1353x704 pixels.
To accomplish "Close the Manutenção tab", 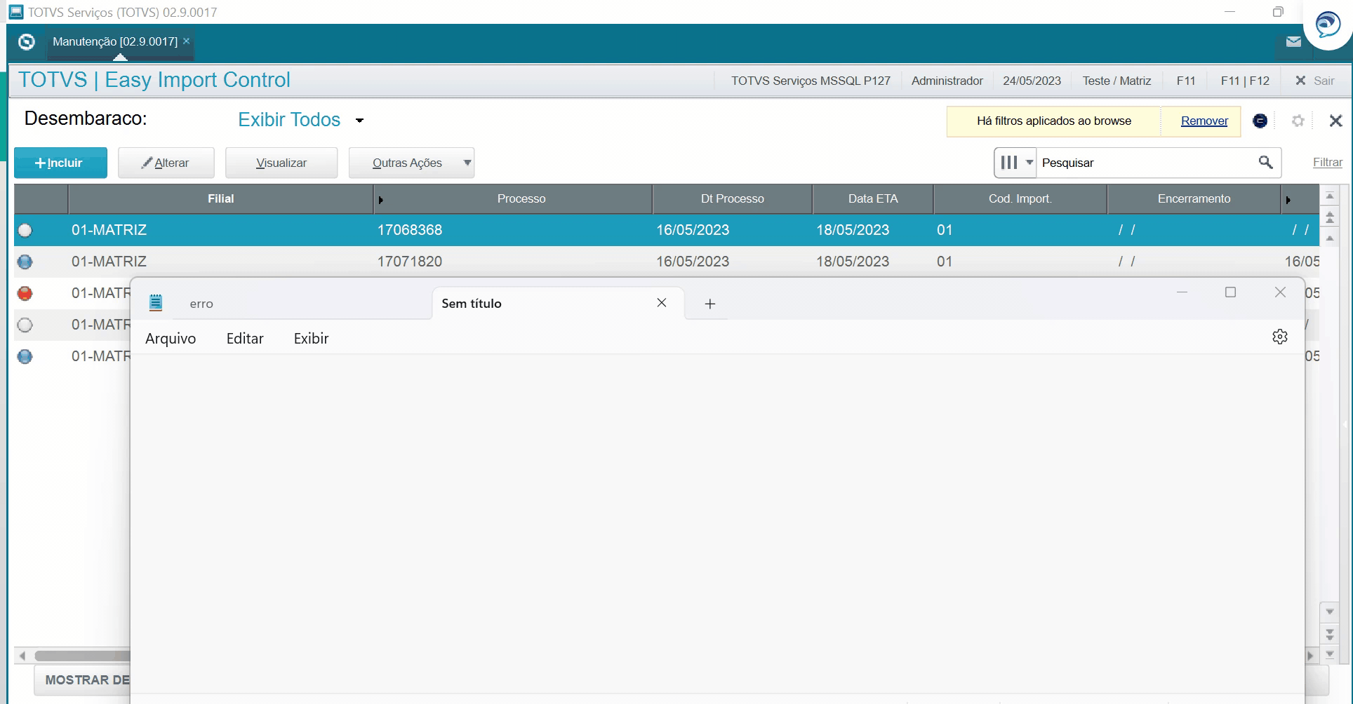I will click(x=187, y=41).
